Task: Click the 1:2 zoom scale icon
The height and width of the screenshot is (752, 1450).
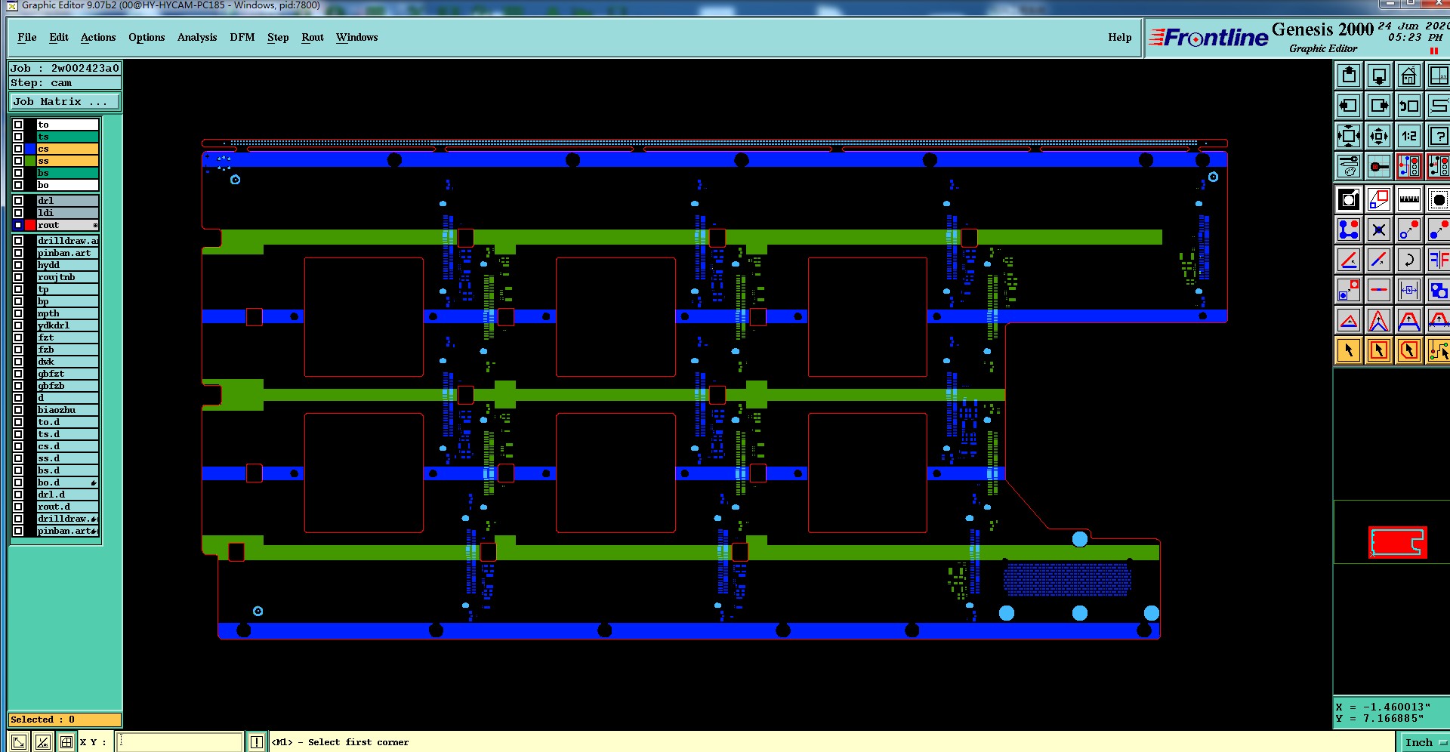Action: click(1409, 136)
